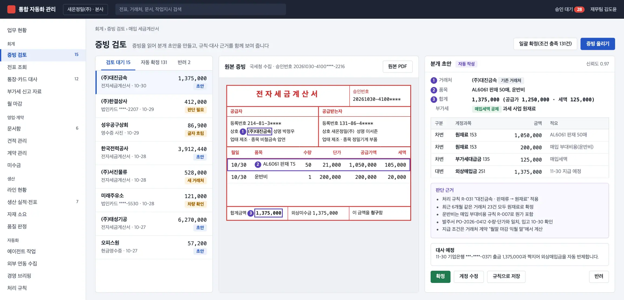This screenshot has height=300, width=624.
Task: Click 증빙 검토 in the breadcrumb
Action: point(116,29)
